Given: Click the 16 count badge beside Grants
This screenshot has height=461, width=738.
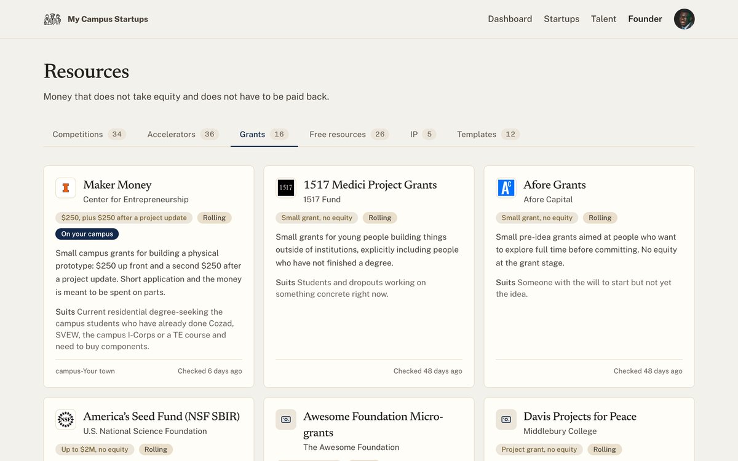Looking at the screenshot, I should pos(279,134).
